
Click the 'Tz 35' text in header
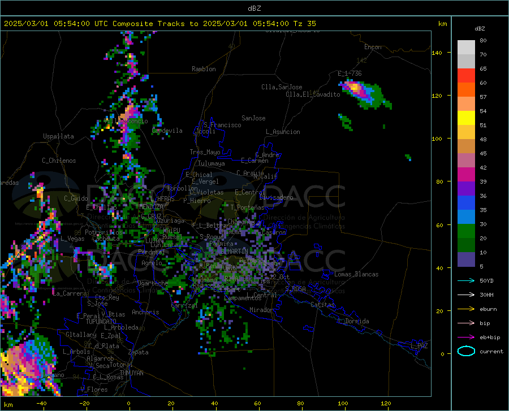[304, 24]
